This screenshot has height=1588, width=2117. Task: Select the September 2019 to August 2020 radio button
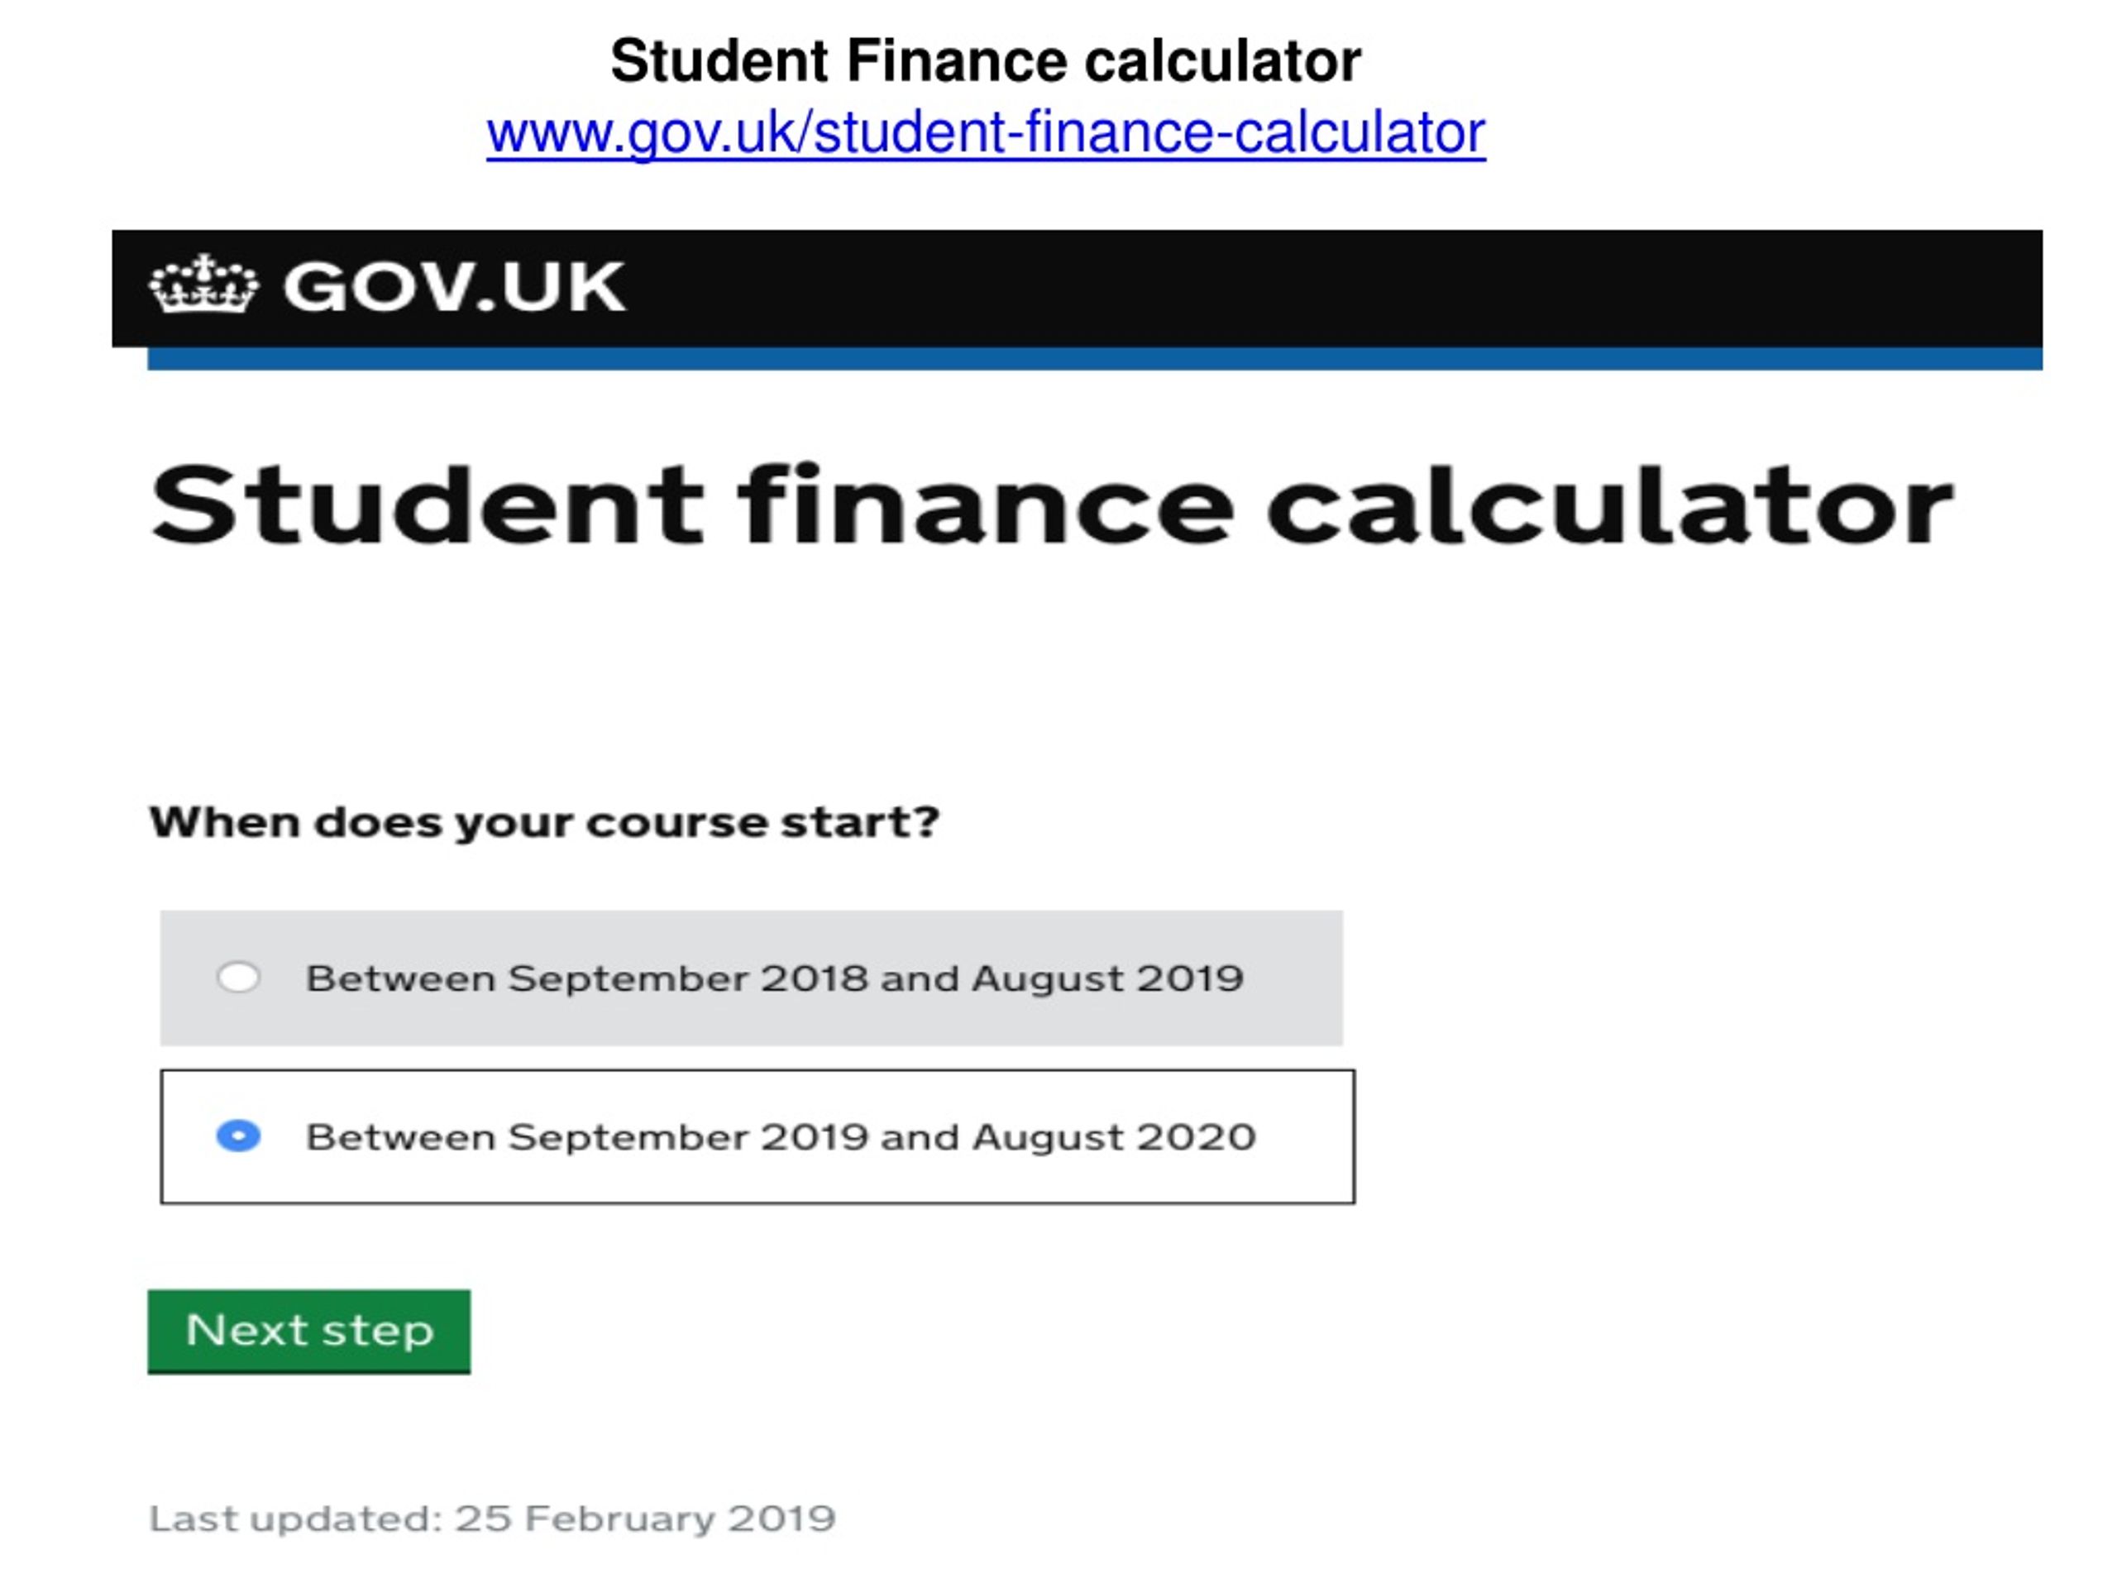[x=238, y=1136]
